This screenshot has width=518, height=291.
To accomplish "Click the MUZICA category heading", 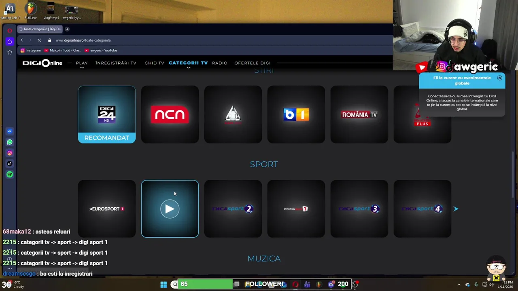I will 264,259.
